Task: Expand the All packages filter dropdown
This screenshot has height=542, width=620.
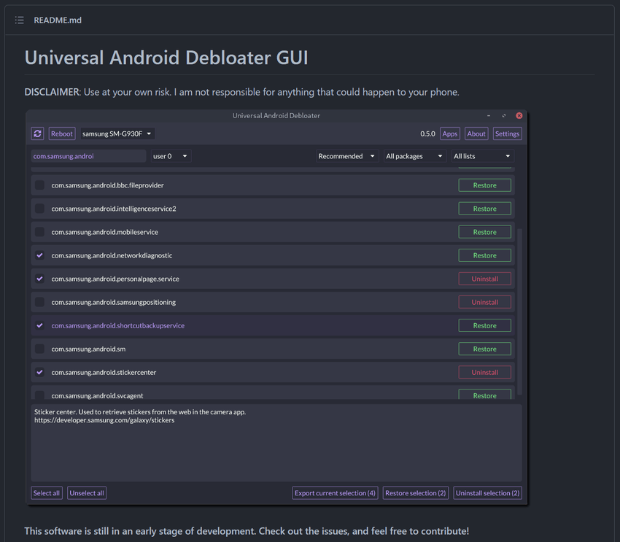Action: click(x=415, y=156)
